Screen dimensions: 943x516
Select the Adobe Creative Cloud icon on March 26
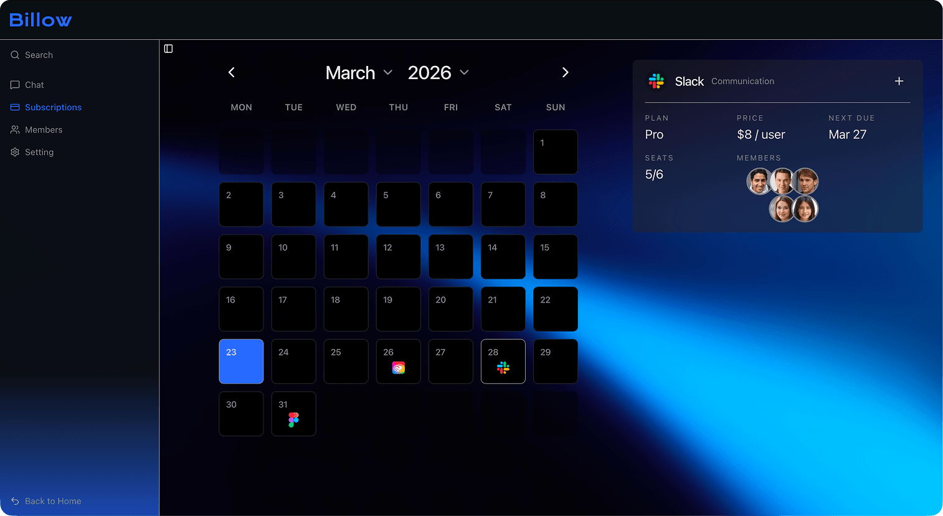coord(398,367)
